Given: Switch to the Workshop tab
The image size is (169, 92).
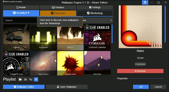Looking at the screenshot, I should [95, 13].
